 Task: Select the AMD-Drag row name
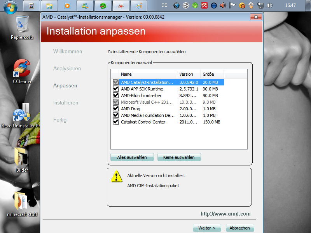(131, 109)
